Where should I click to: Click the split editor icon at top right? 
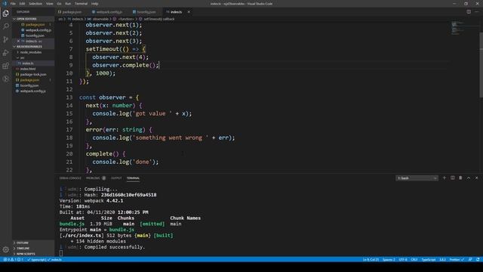click(469, 12)
